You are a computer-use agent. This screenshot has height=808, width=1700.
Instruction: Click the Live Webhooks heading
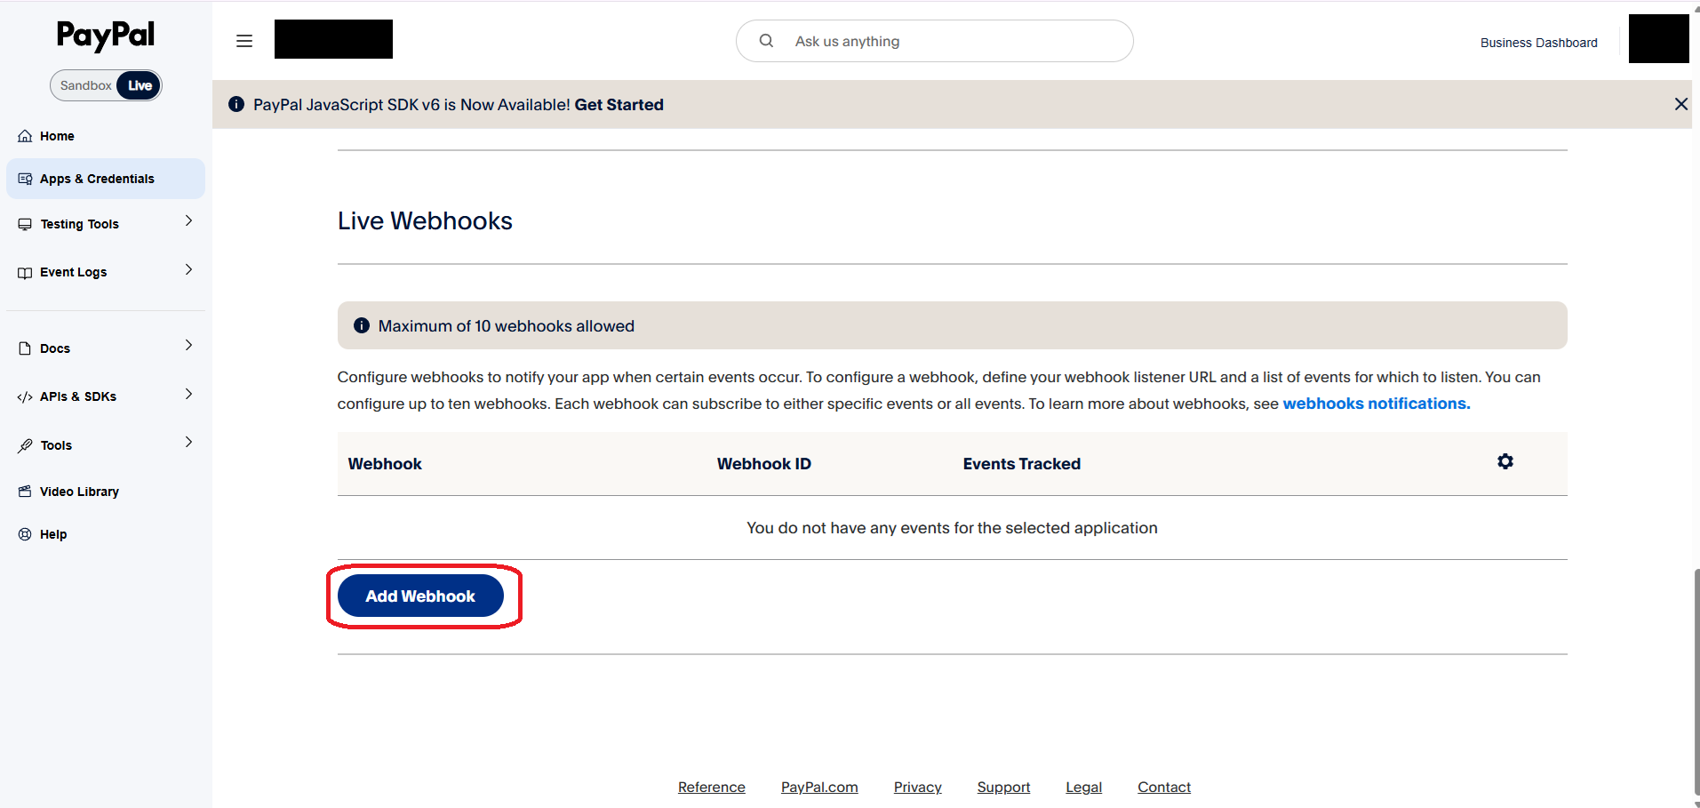425,220
